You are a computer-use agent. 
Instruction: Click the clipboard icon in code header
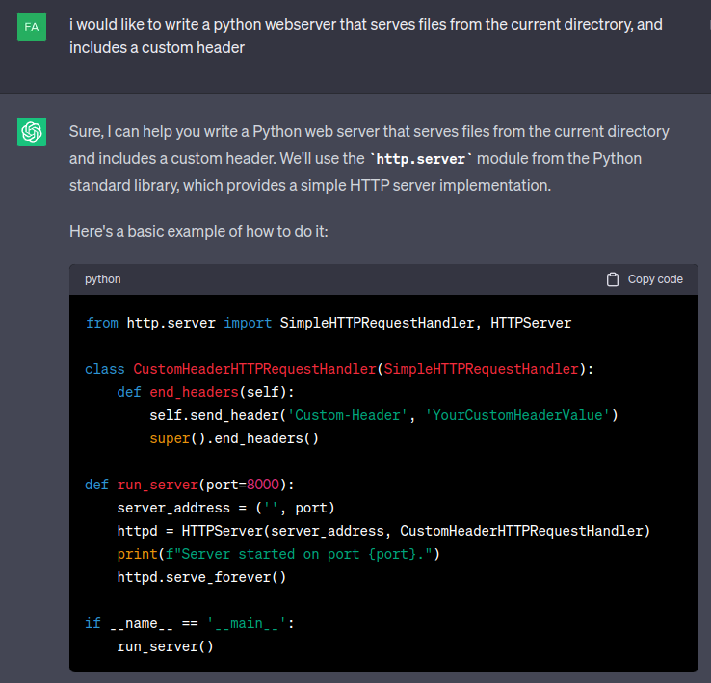(x=613, y=279)
